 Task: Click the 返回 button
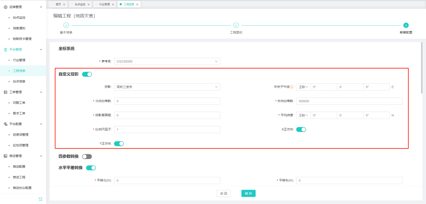(223, 194)
